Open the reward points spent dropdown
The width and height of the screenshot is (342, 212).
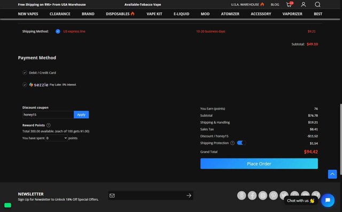57,138
